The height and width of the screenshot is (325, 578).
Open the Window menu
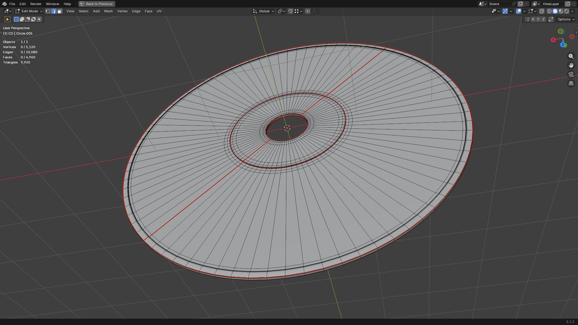(x=52, y=4)
